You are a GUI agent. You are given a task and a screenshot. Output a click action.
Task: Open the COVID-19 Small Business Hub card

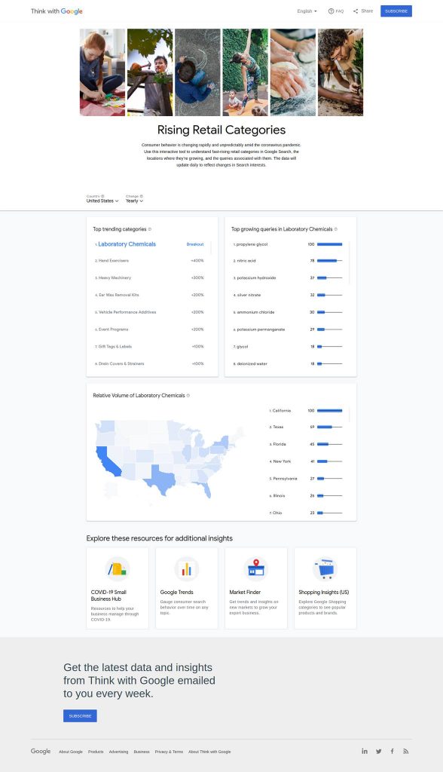pos(117,588)
